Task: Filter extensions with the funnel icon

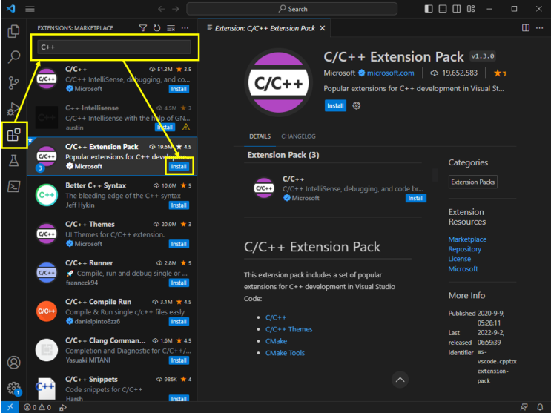Action: [142, 28]
